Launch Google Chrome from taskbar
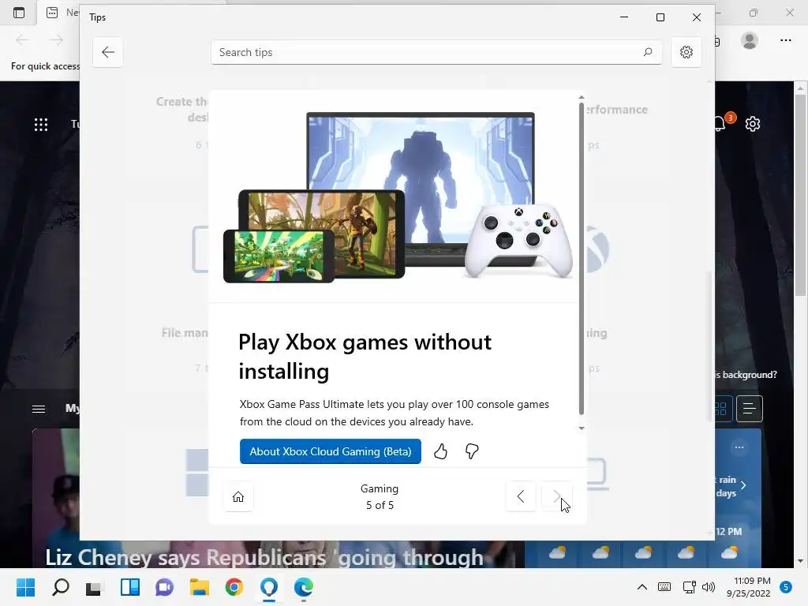808x606 pixels. [x=234, y=587]
